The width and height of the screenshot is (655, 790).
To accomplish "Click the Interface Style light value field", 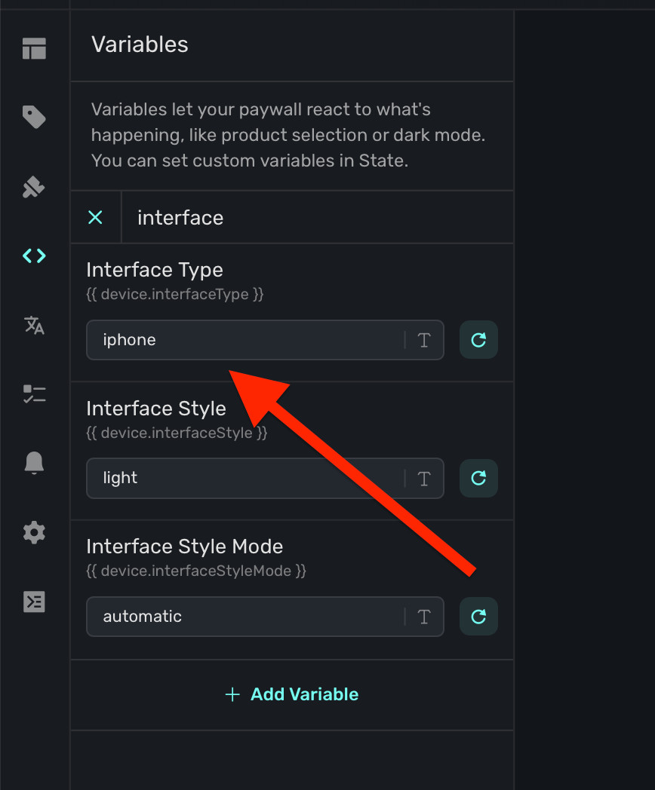I will pos(265,478).
